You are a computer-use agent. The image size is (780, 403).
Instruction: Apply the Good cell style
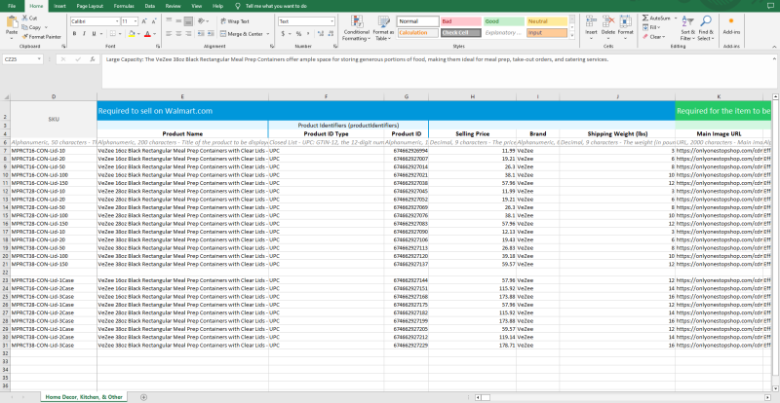click(x=504, y=21)
